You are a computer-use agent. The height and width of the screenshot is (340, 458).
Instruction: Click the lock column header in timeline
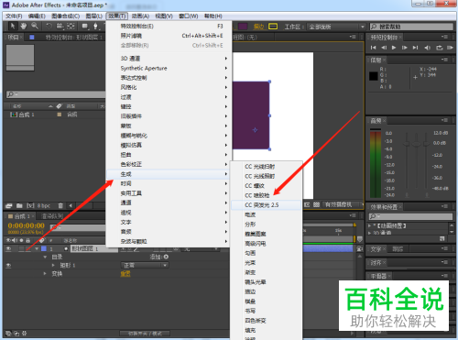[x=27, y=240]
